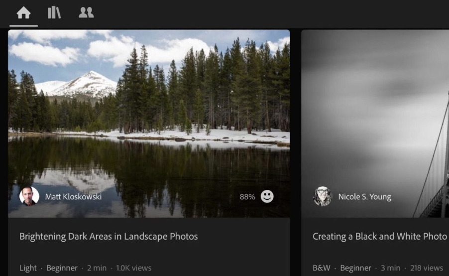Open Brightening Dark Areas in Landscape Photos title
Image resolution: width=449 pixels, height=276 pixels.
(109, 237)
